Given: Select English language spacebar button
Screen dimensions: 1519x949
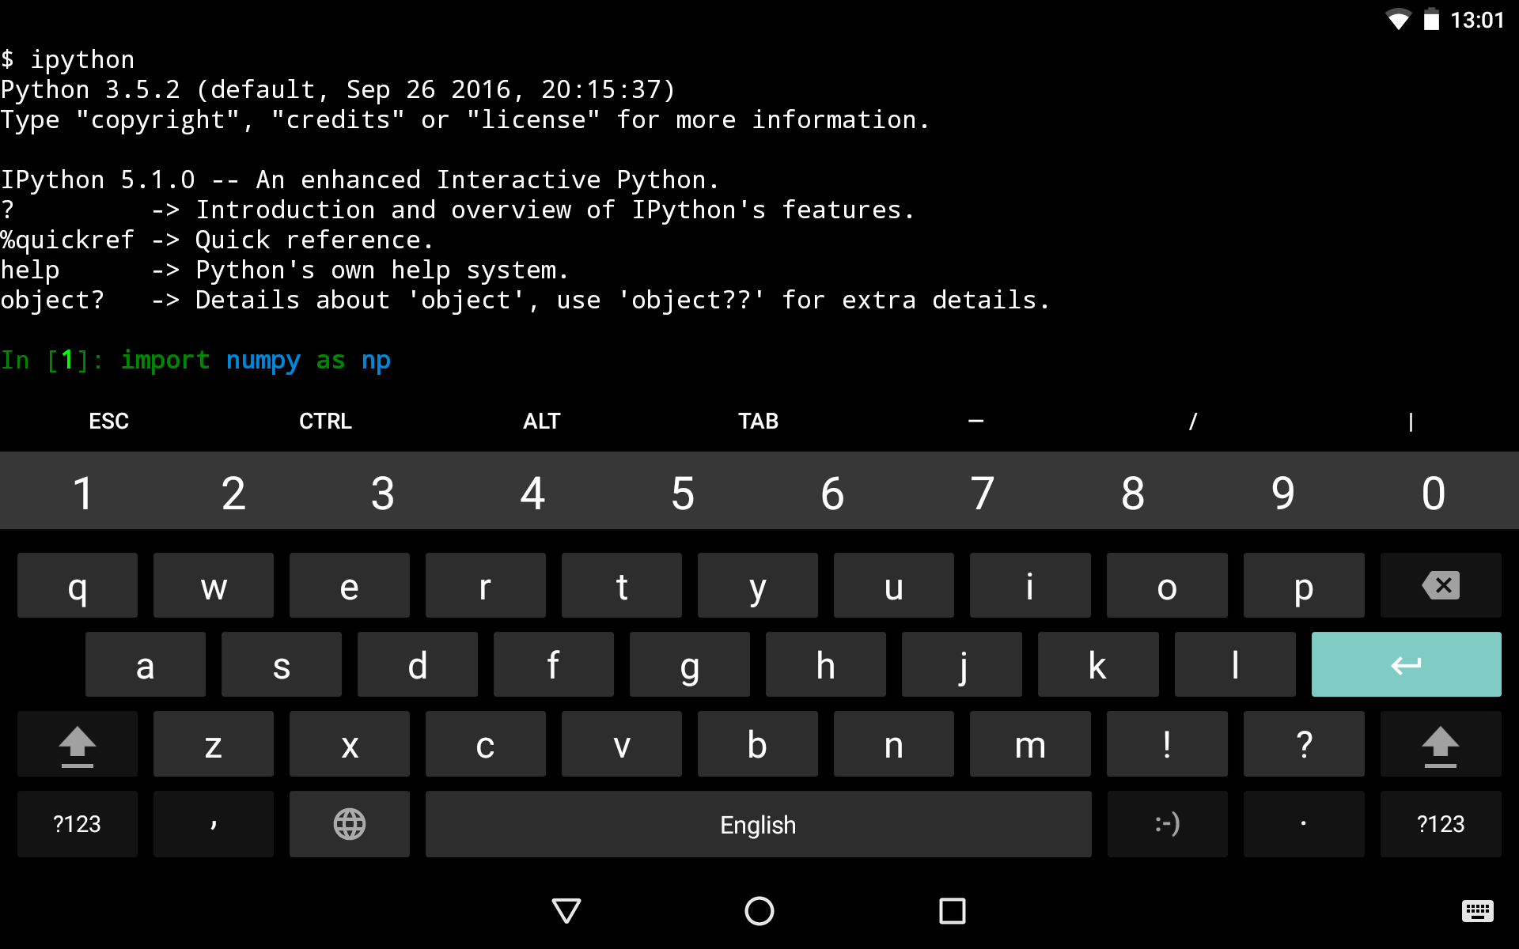Looking at the screenshot, I should pyautogui.click(x=758, y=823).
